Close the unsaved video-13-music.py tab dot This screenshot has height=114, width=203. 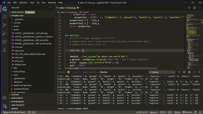[78, 8]
